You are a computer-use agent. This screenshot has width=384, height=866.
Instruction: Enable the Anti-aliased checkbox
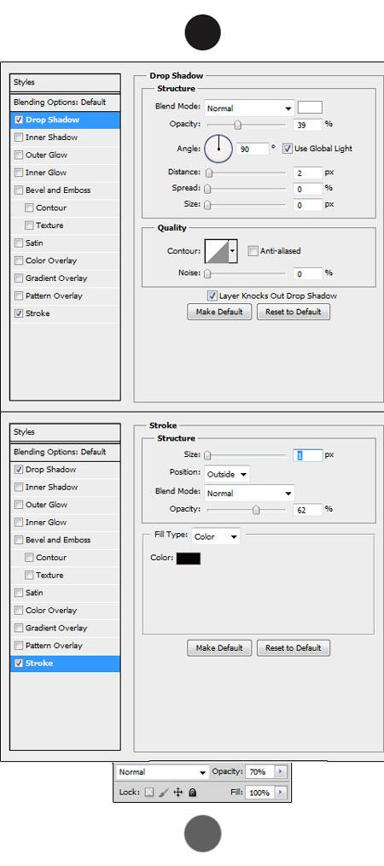point(253,251)
